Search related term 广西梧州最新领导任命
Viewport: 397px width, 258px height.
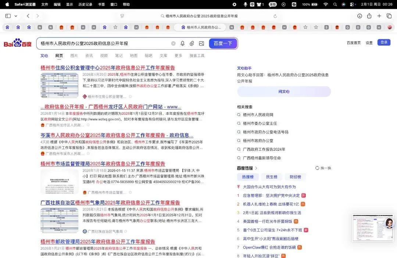[262, 158]
